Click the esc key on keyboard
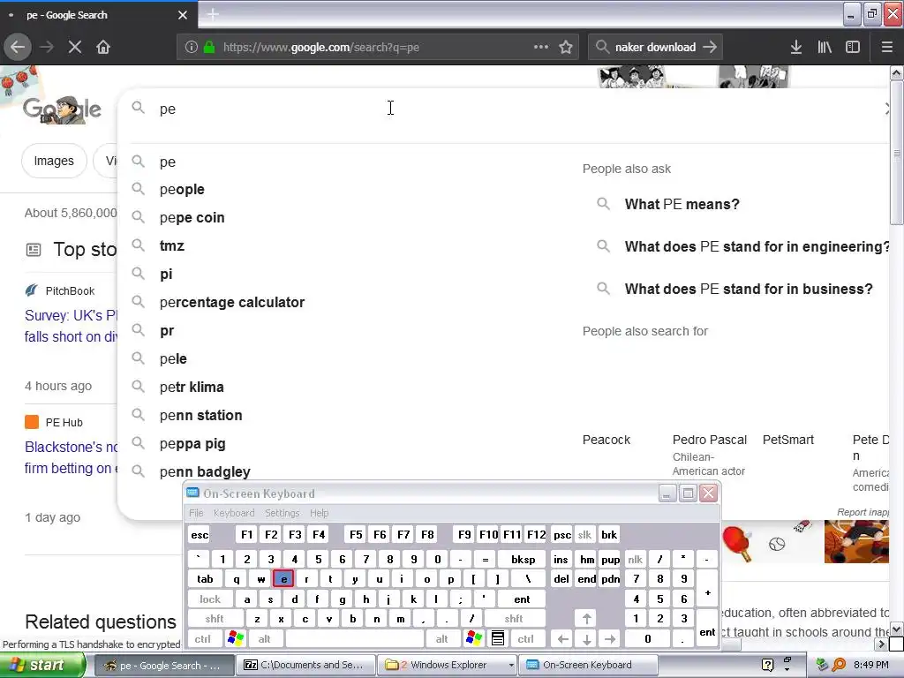Image resolution: width=904 pixels, height=678 pixels. point(200,534)
